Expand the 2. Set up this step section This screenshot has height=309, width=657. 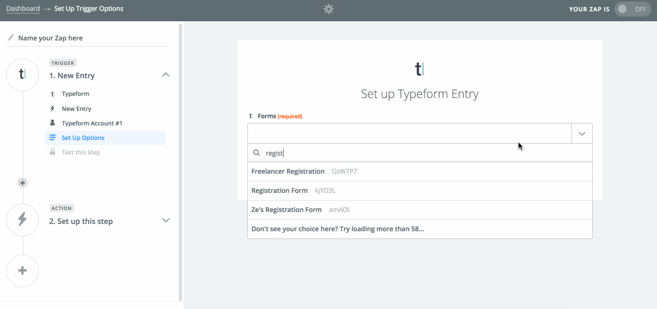pyautogui.click(x=165, y=220)
